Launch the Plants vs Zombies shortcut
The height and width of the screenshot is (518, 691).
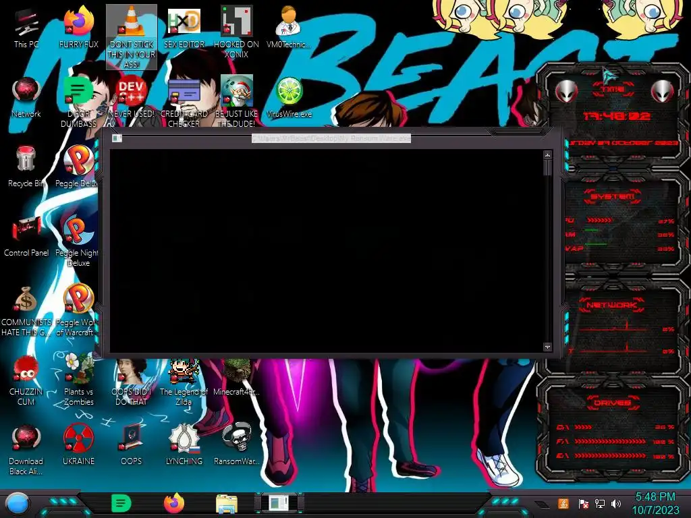(78, 380)
